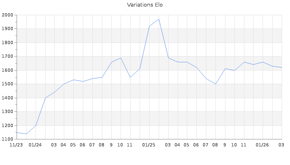Image resolution: width=290 pixels, height=165 pixels.
Task: Select the 1700 y-axis label
Action: coord(8,57)
